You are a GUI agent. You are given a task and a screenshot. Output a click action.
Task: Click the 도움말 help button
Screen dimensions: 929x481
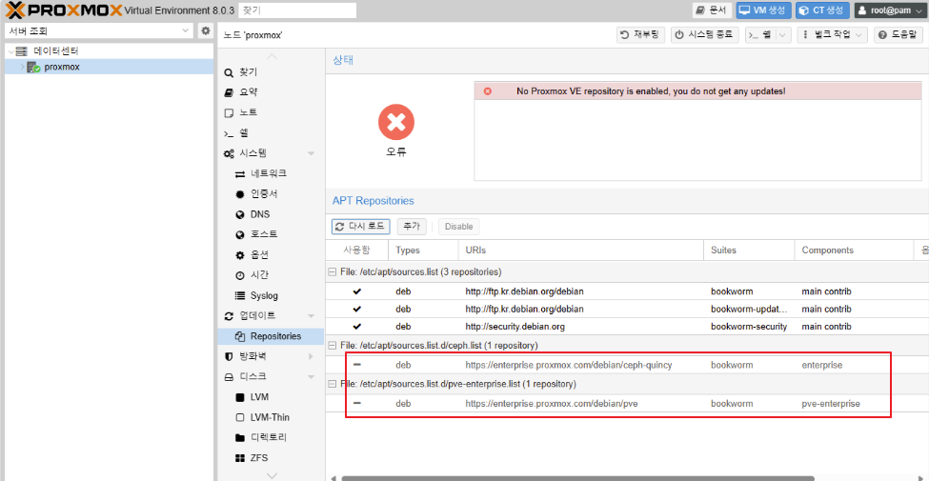[900, 35]
